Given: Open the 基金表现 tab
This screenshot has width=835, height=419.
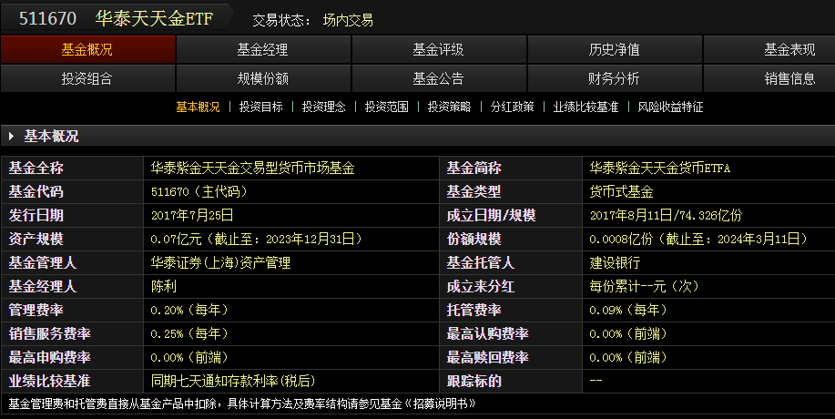Looking at the screenshot, I should pyautogui.click(x=789, y=50).
